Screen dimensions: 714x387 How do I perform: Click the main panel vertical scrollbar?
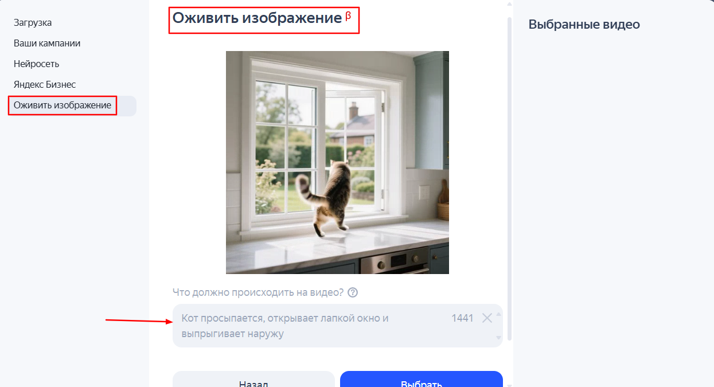click(509, 179)
